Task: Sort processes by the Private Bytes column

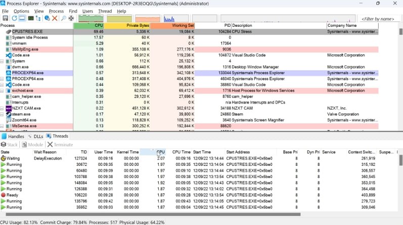Action: [x=127, y=25]
